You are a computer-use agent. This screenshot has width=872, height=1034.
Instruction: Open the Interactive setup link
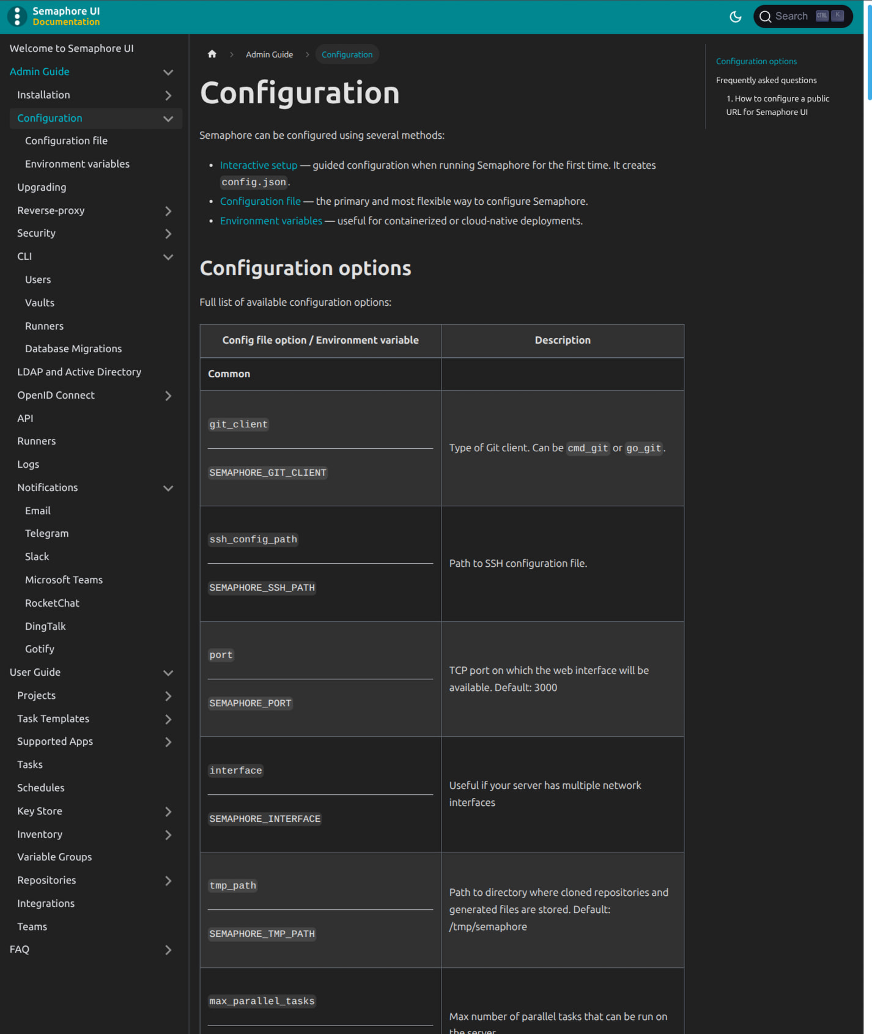coord(258,165)
